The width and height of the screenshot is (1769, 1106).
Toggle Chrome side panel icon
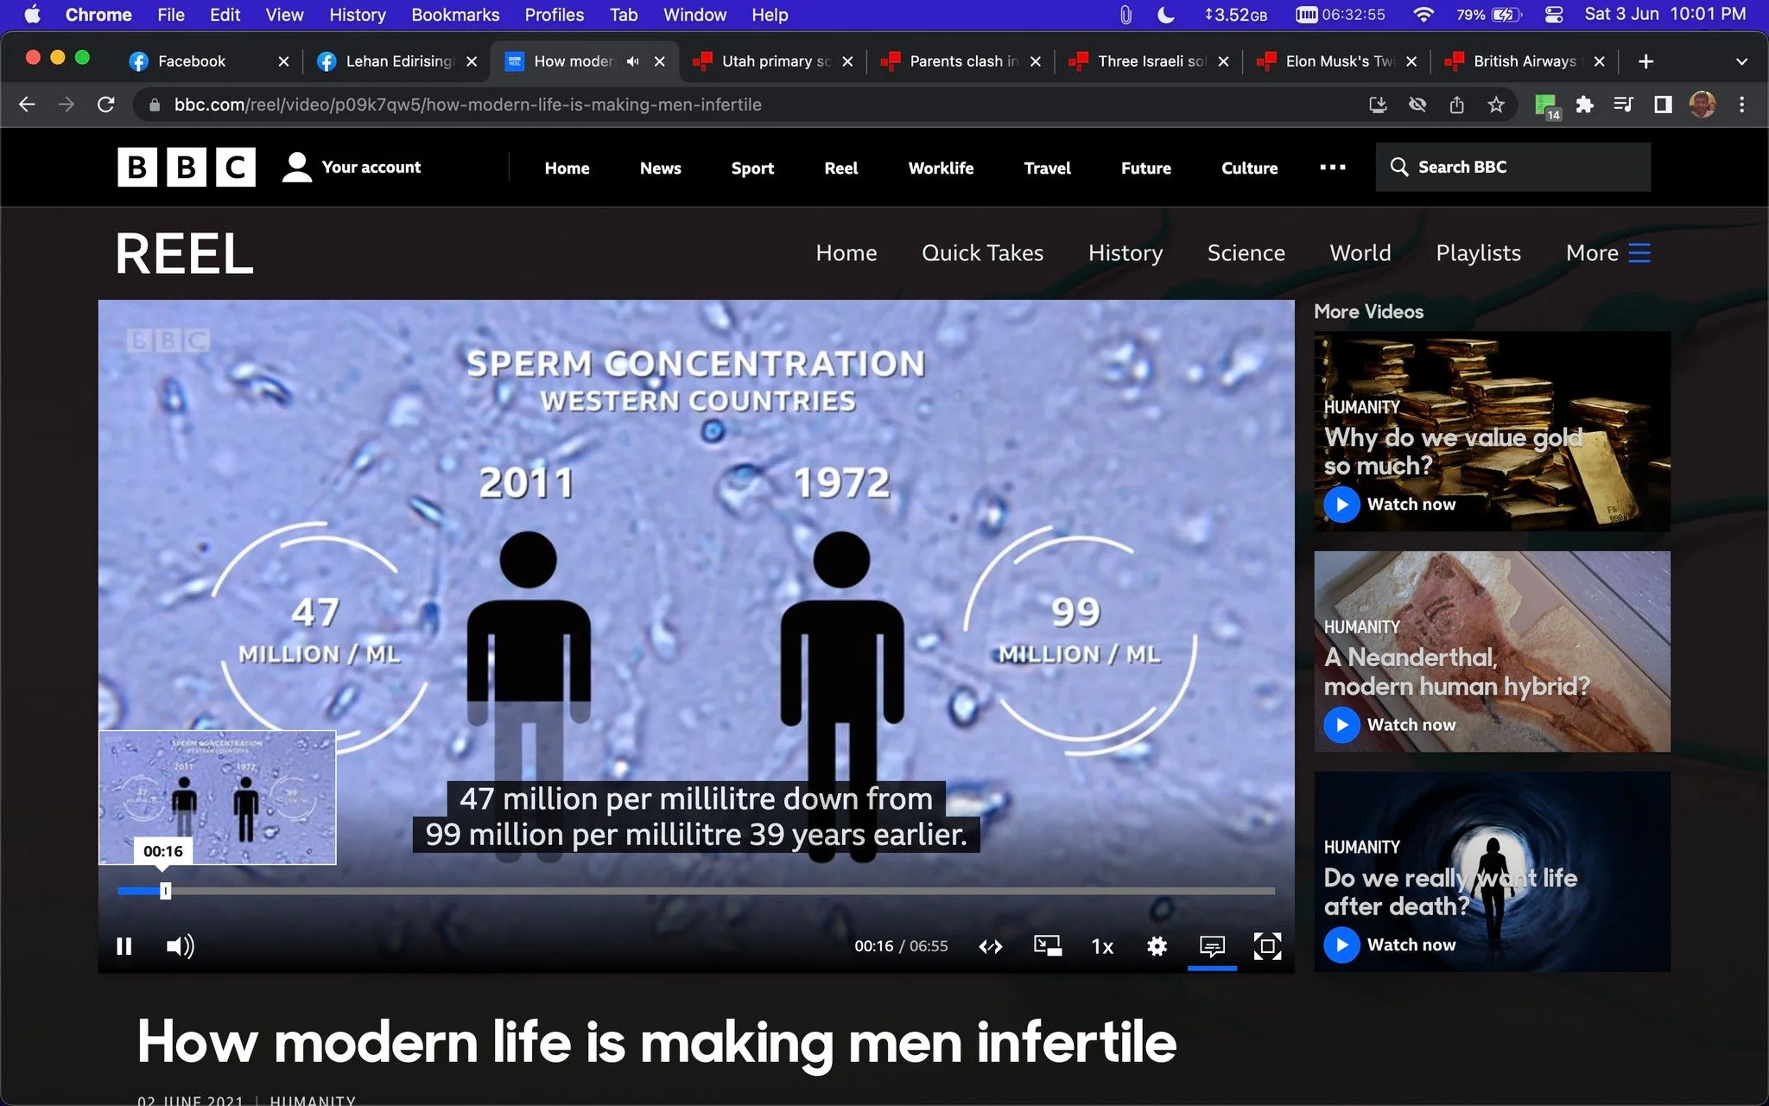point(1663,105)
